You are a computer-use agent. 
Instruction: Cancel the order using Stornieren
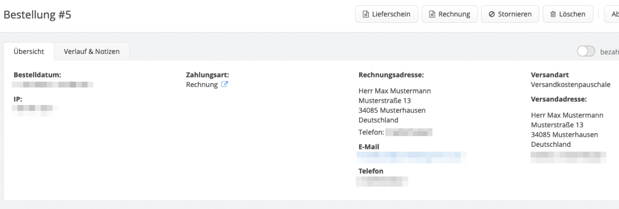[x=509, y=14]
